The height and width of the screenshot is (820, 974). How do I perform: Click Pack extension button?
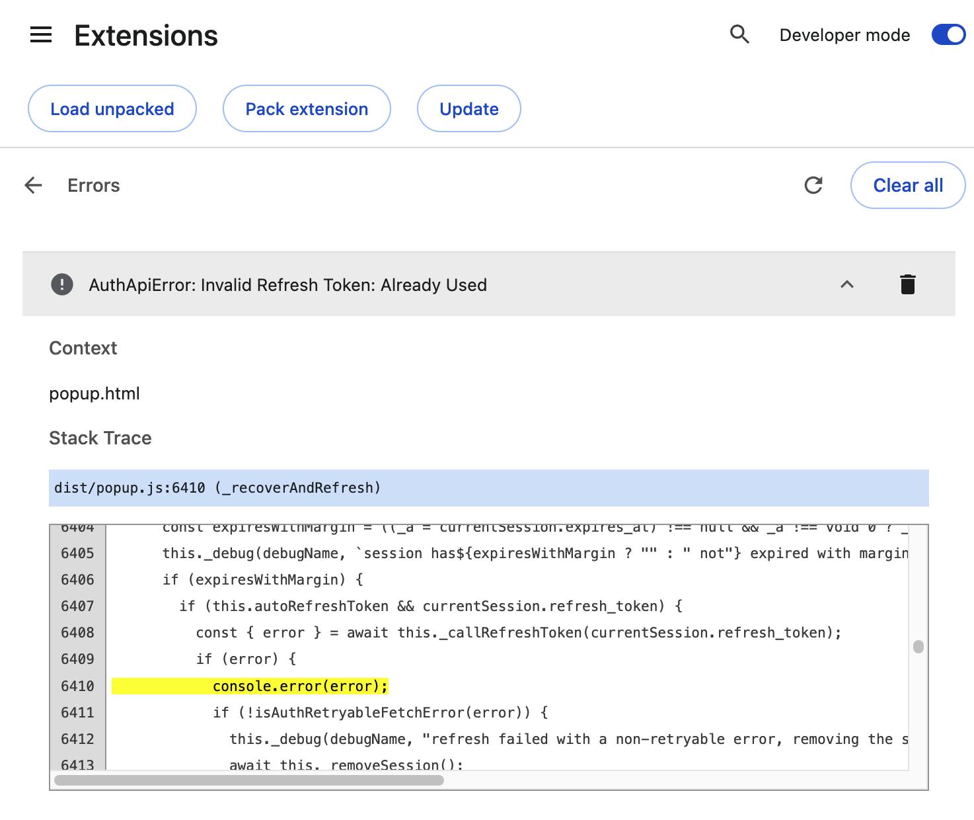pos(307,108)
